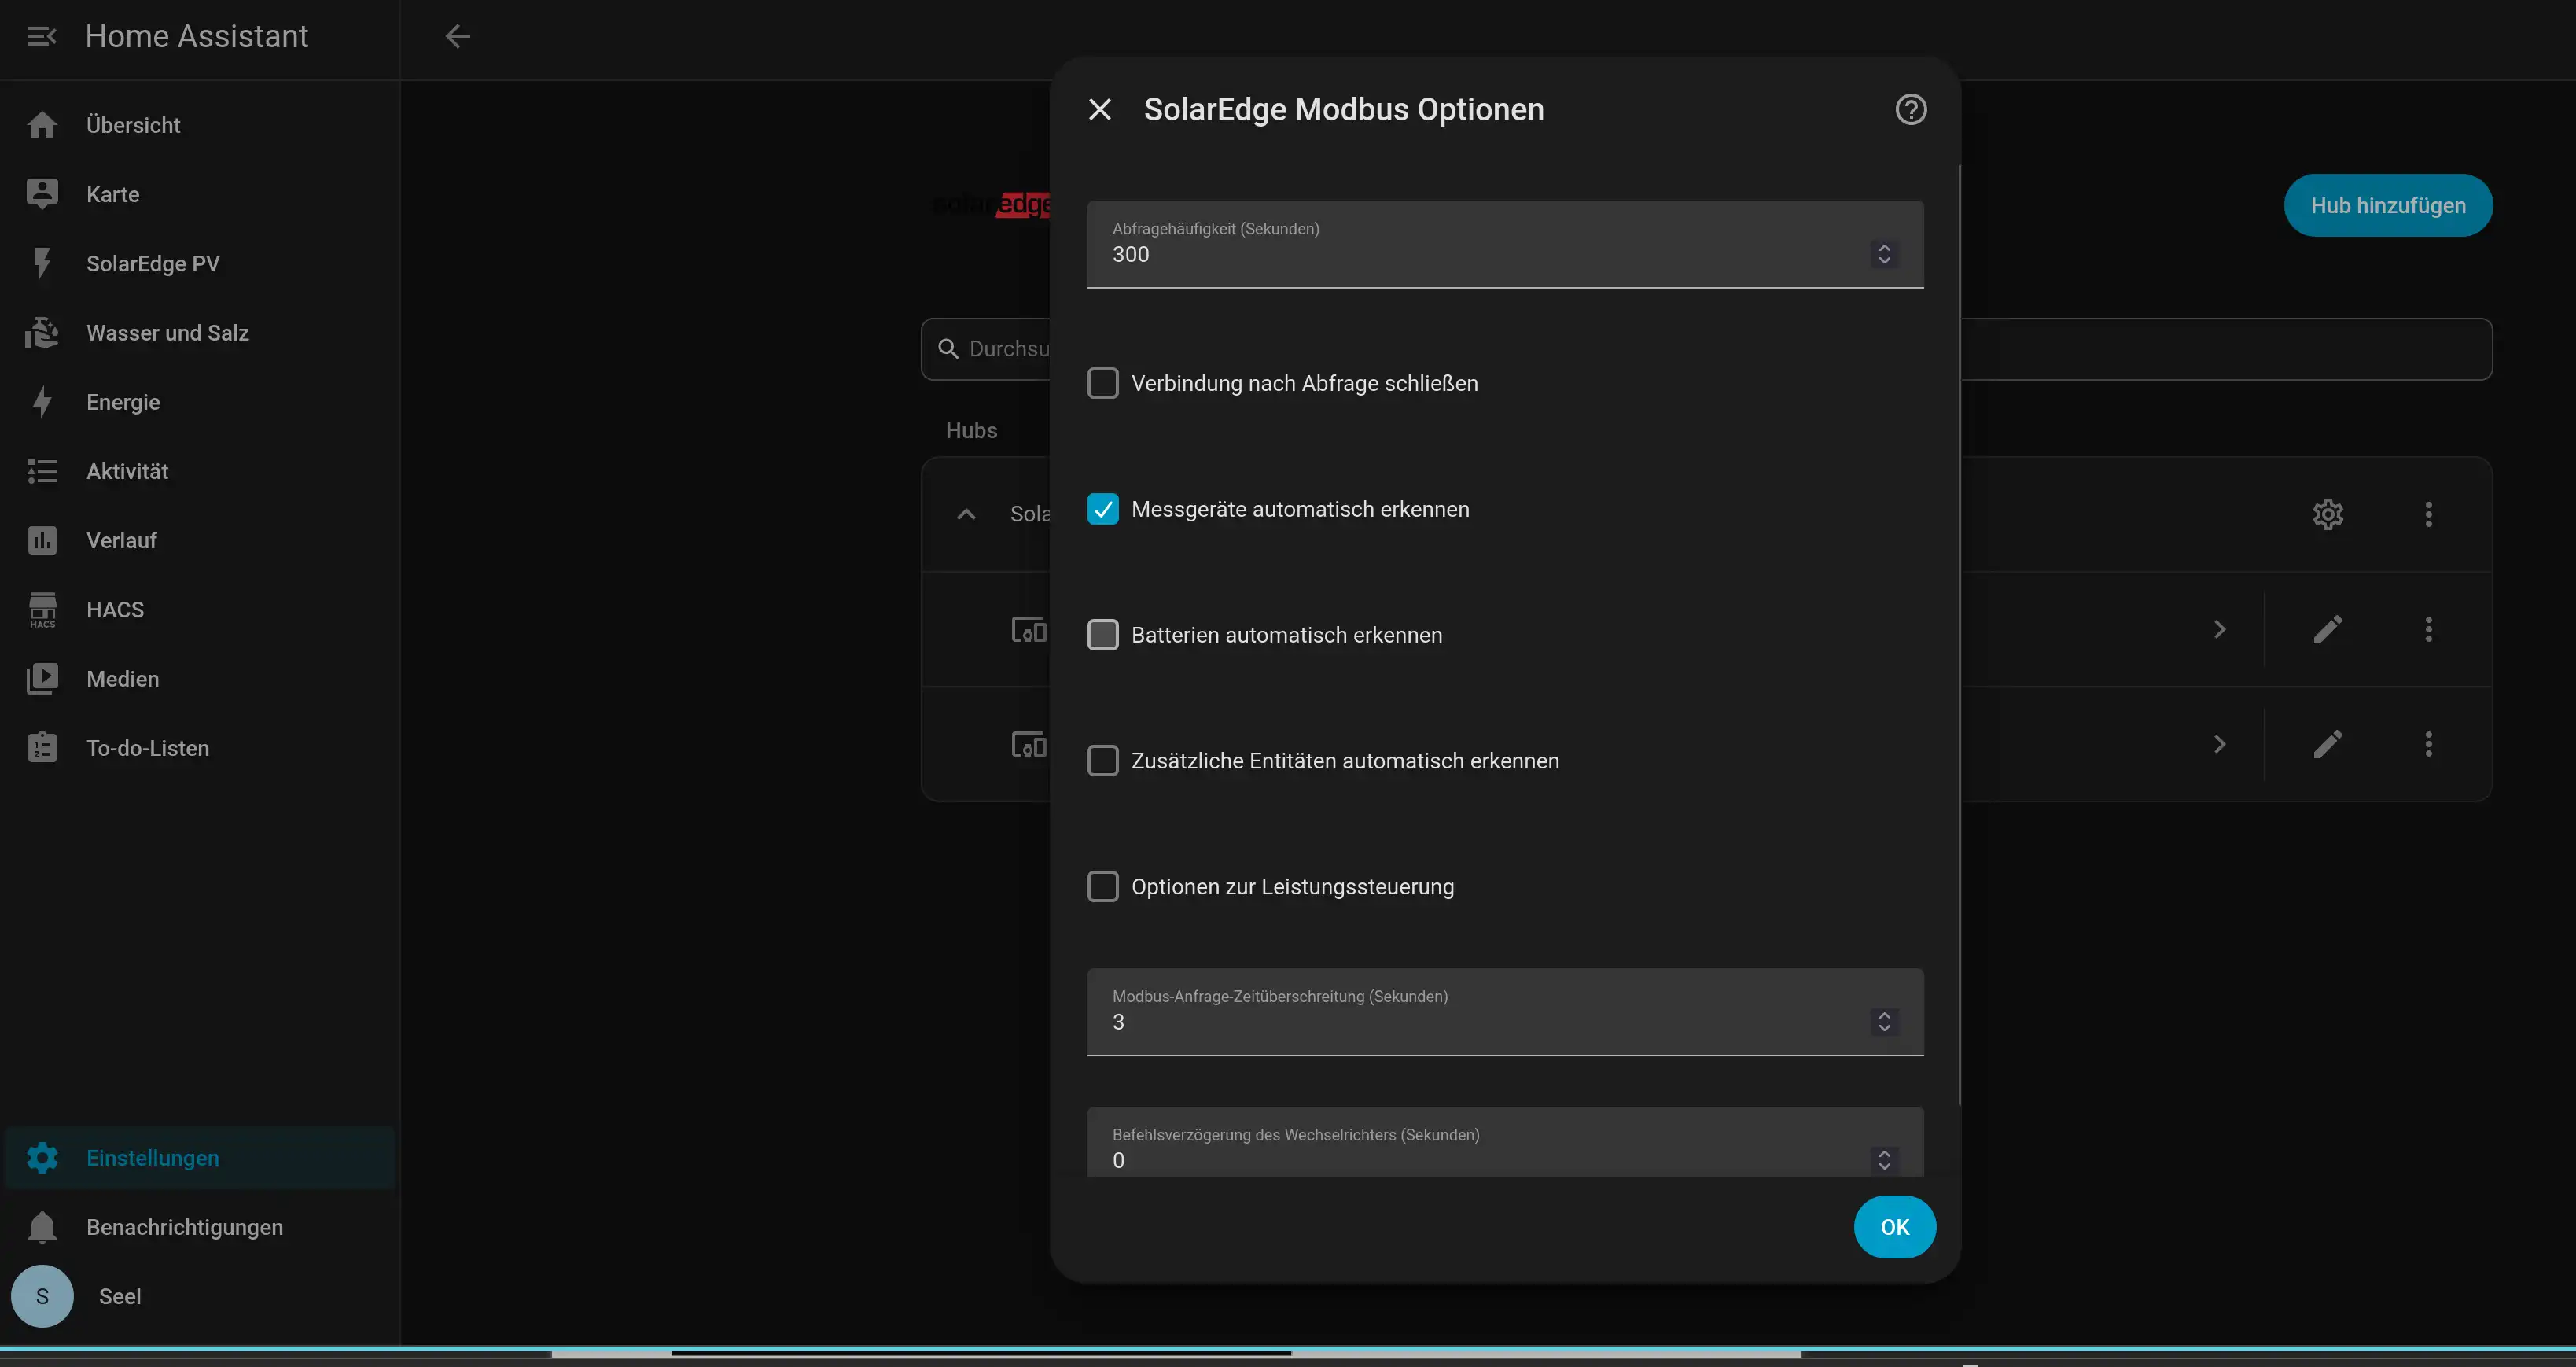The width and height of the screenshot is (2576, 1367).
Task: Open the hub settings gear icon
Action: pyautogui.click(x=2327, y=514)
